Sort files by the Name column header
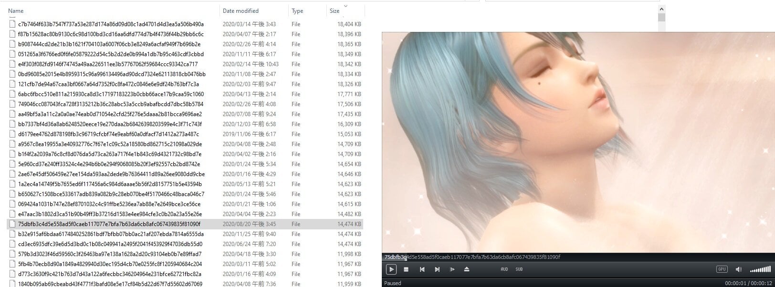Image resolution: width=775 pixels, height=287 pixels. (16, 11)
